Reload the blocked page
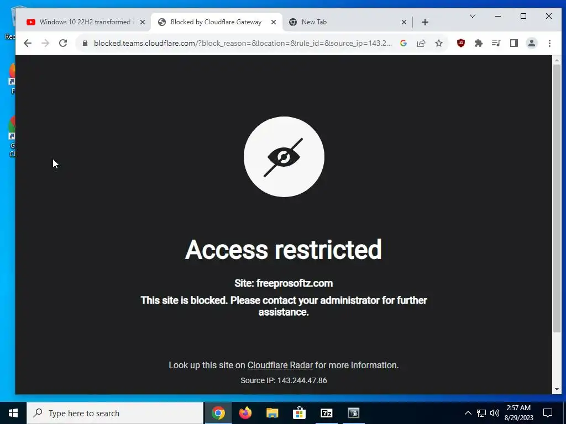 point(63,43)
